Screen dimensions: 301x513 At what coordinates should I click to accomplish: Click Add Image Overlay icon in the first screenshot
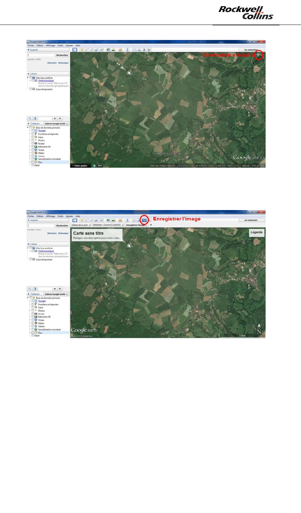point(97,50)
